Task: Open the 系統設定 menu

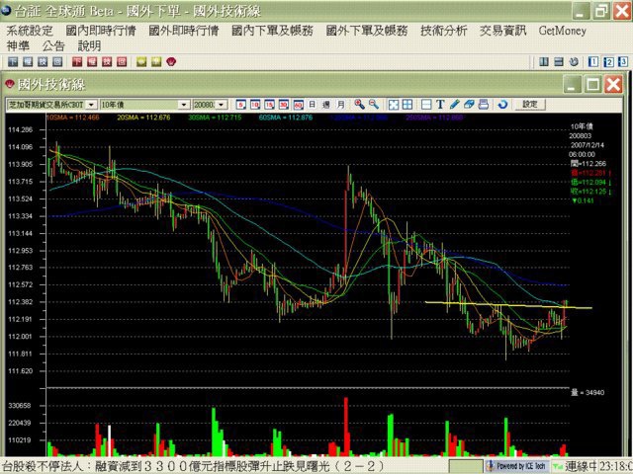Action: 30,31
